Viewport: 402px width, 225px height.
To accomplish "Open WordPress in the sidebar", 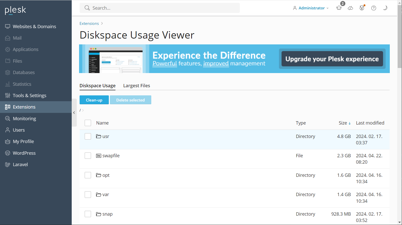I will [36, 153].
